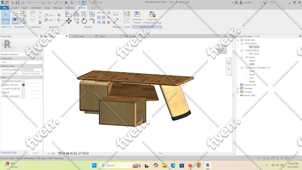Viewport: 302px width, 170px height.
Task: Enable the Shared checkbox
Action: tap(24, 92)
